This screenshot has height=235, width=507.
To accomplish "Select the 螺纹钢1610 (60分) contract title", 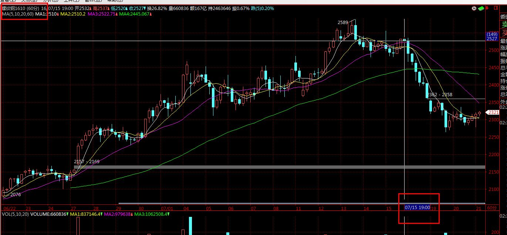I will (x=21, y=8).
